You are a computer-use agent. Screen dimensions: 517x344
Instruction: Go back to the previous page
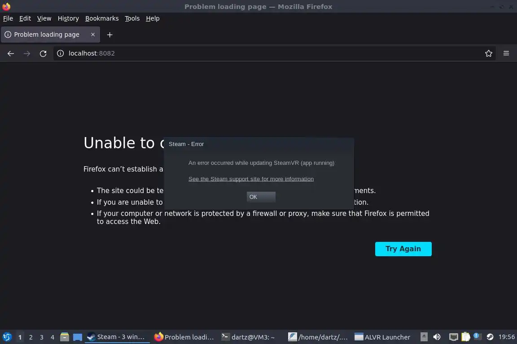pos(11,53)
